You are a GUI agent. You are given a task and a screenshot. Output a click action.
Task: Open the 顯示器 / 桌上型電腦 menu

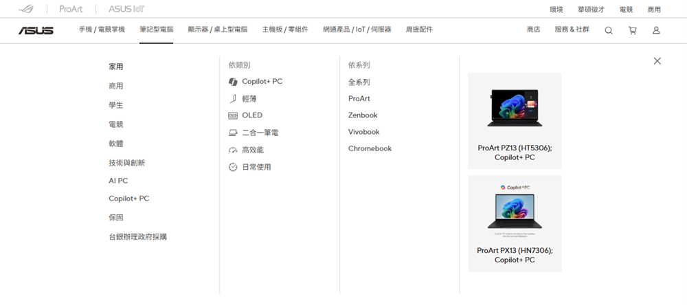click(x=217, y=30)
